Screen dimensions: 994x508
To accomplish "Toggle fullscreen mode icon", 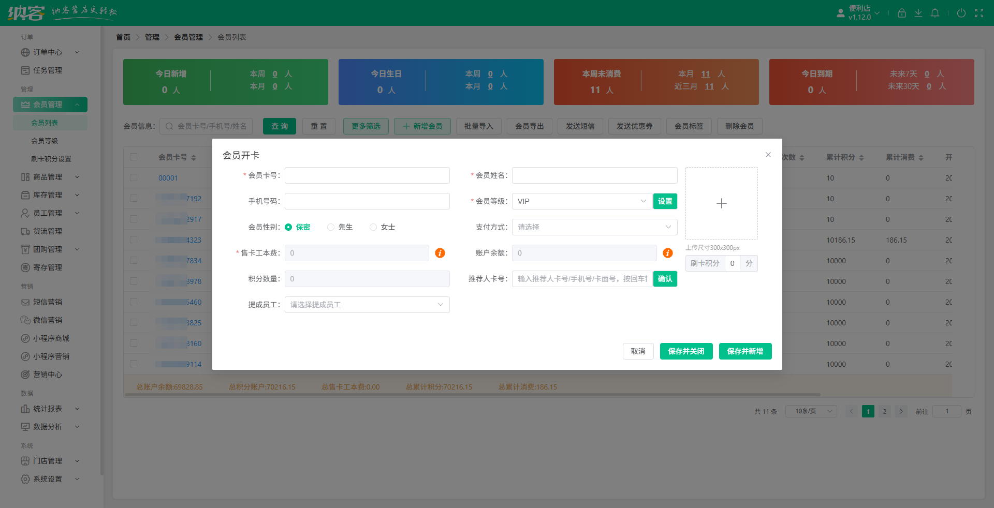I will 979,13.
